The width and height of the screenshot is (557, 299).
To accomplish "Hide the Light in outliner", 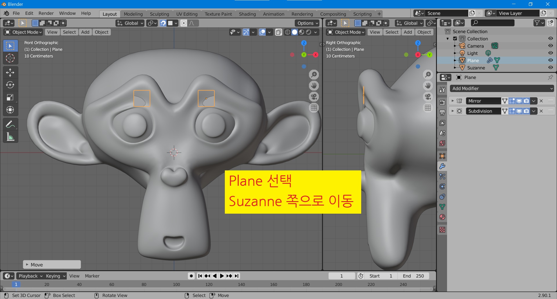I will click(x=550, y=53).
